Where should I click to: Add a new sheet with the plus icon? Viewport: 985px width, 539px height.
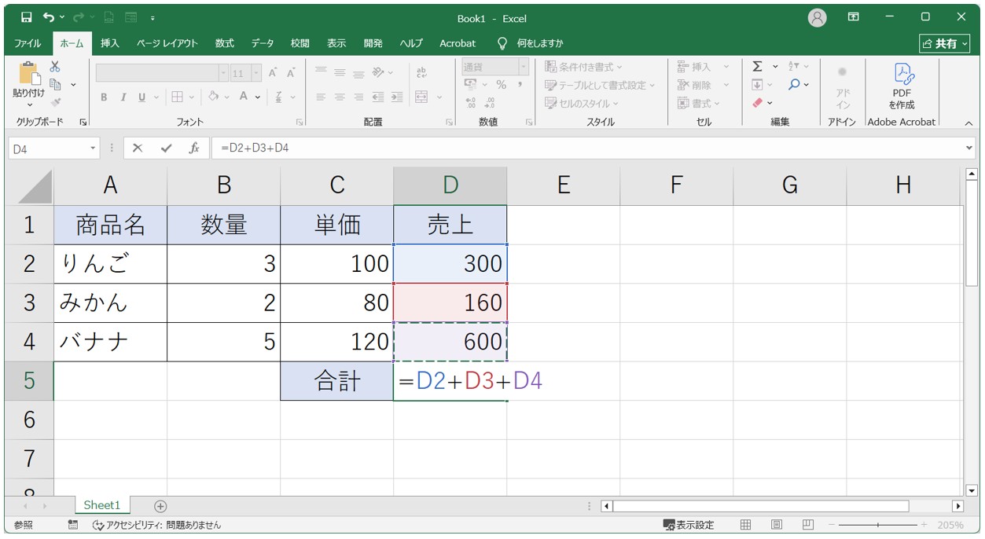(x=160, y=506)
